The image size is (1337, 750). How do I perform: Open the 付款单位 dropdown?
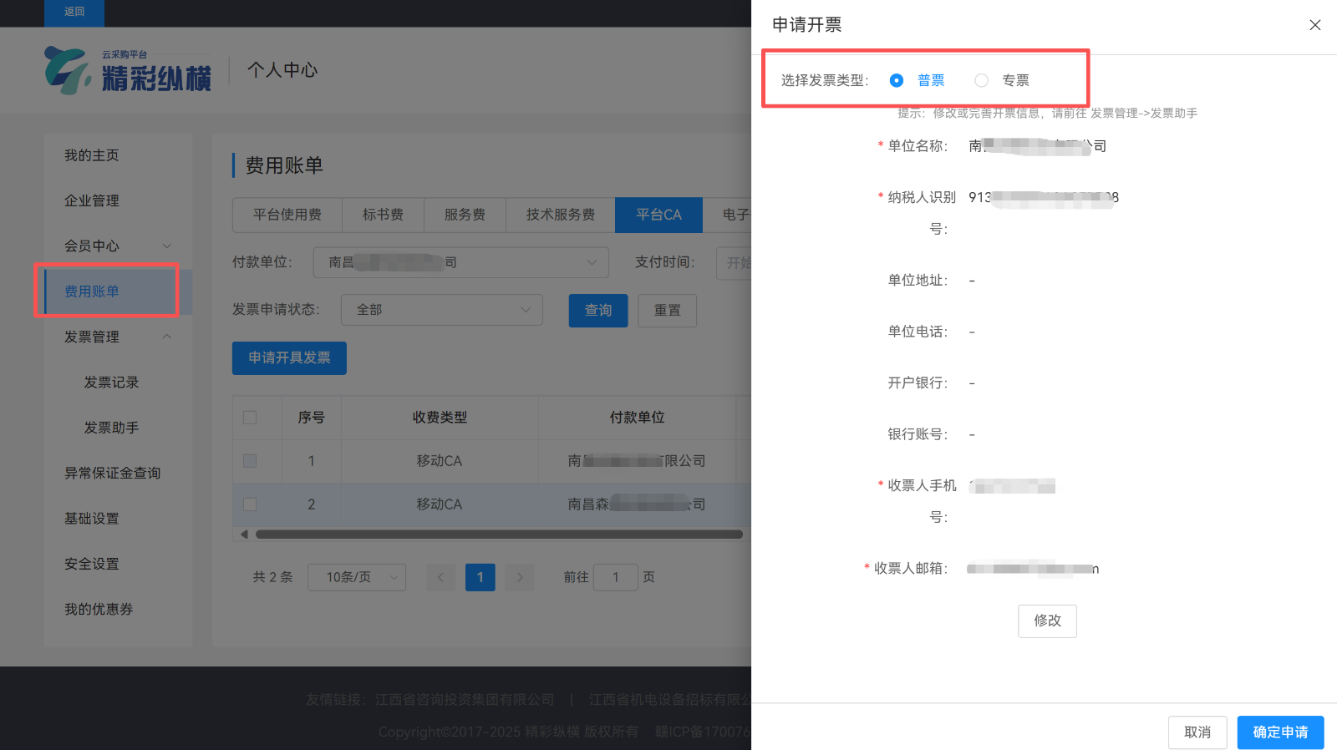460,262
